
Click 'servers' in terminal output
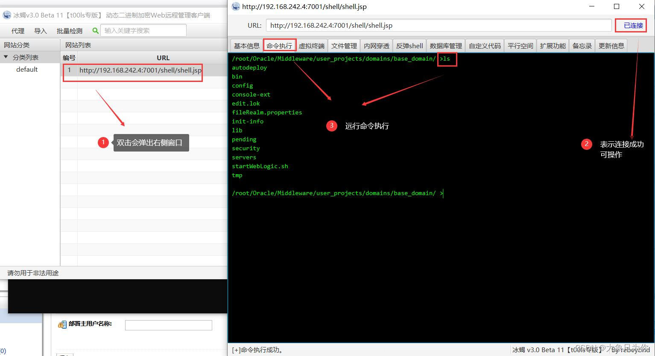244,157
